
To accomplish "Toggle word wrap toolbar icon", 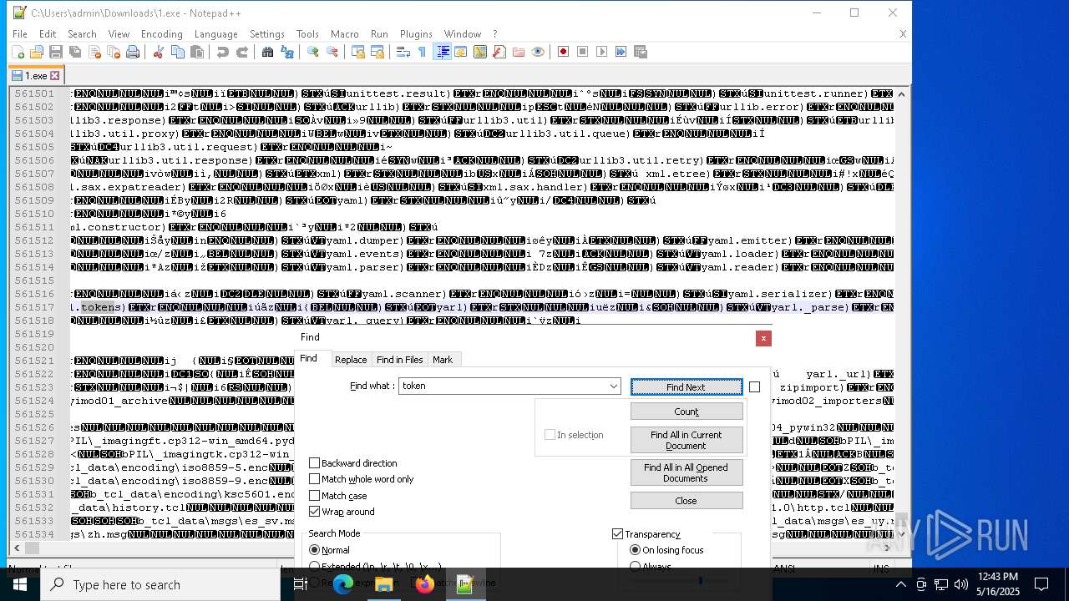I will click(x=403, y=52).
